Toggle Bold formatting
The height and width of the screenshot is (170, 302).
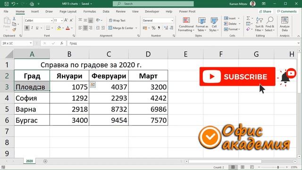(x=27, y=28)
